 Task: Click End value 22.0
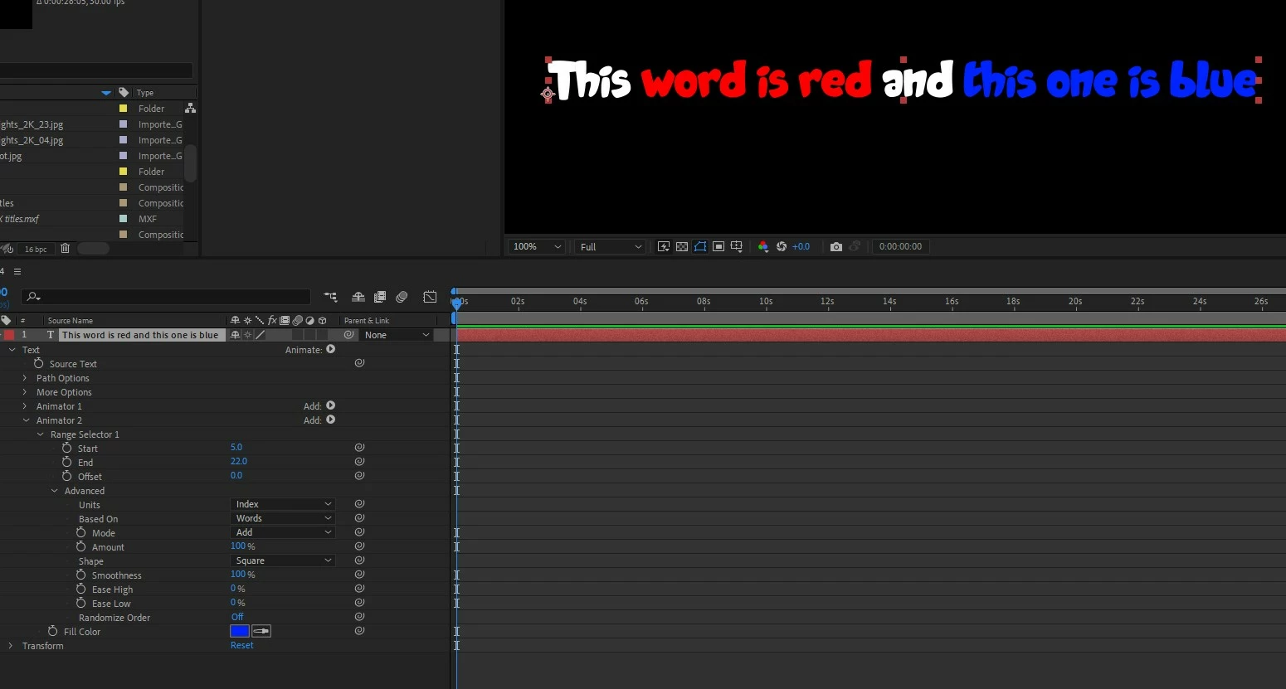239,461
